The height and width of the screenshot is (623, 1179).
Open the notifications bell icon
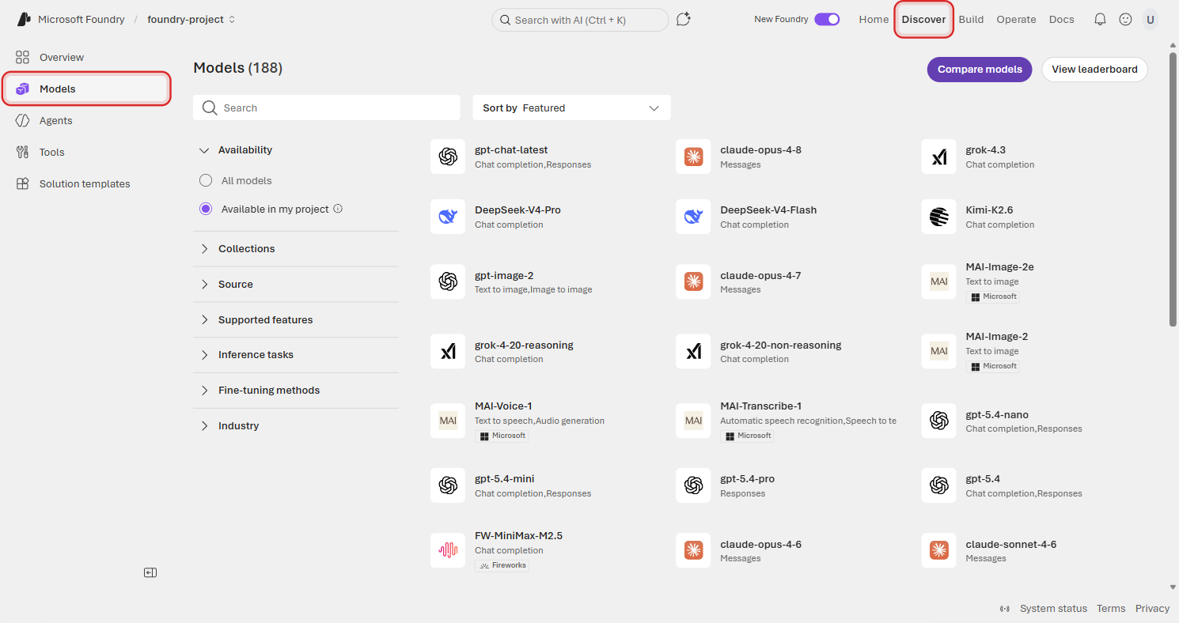point(1100,20)
